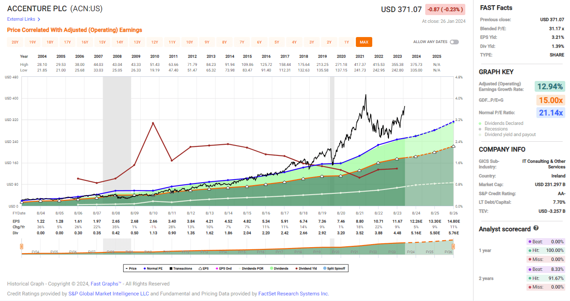Viewport: 570px width, 301px height.
Task: Choose the 18Y range button
Action: coord(50,42)
